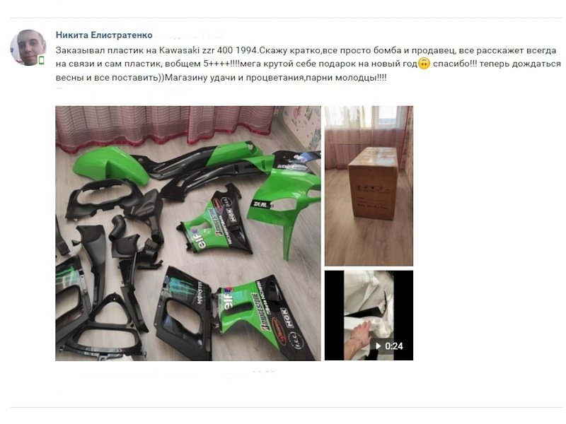This screenshot has height=424, width=566.
Task: Click the upside-down smiley emoji
Action: click(x=424, y=64)
